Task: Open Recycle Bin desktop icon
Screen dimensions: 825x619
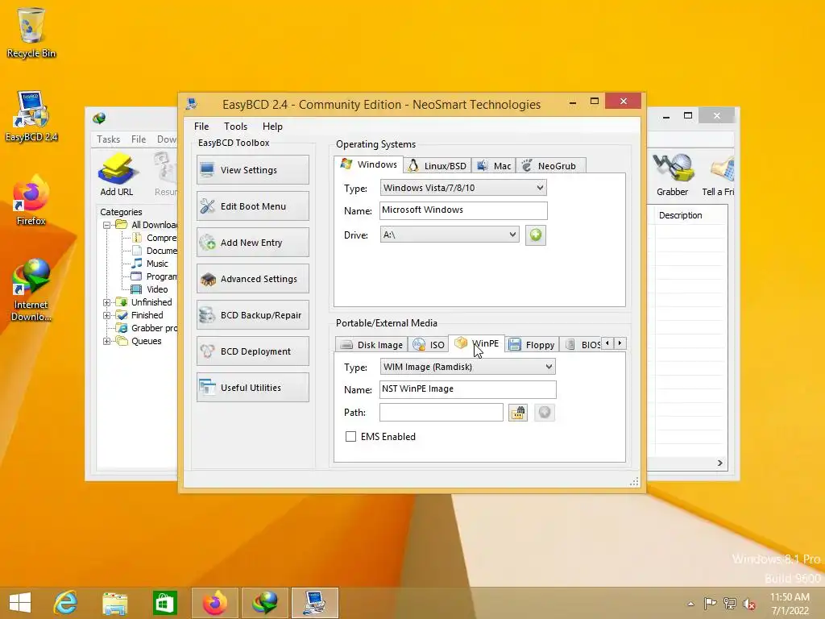Action: [31, 32]
